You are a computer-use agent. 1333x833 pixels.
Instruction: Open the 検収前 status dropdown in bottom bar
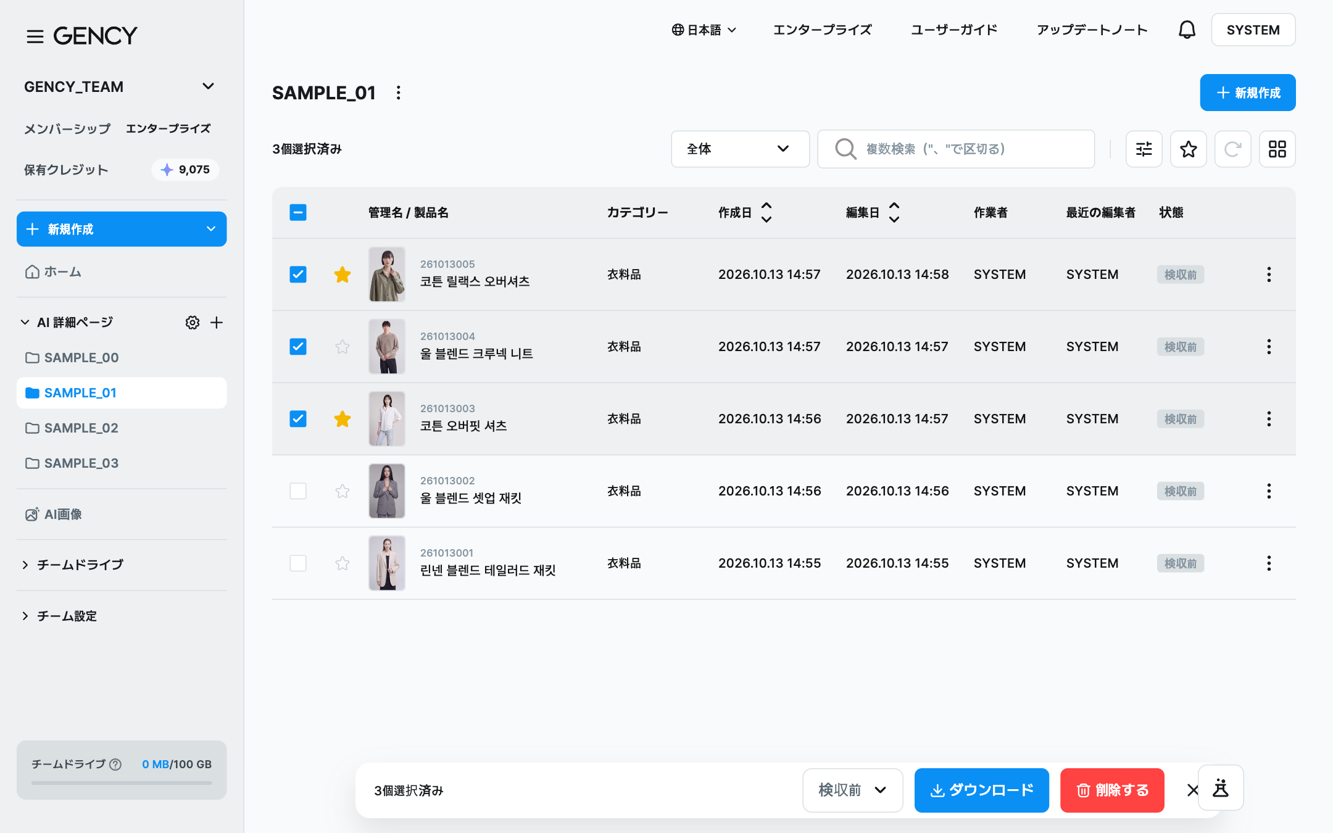tap(852, 790)
